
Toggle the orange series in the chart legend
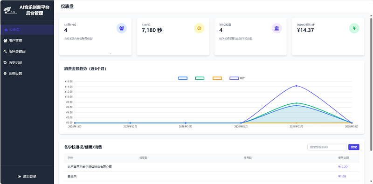(x=217, y=78)
